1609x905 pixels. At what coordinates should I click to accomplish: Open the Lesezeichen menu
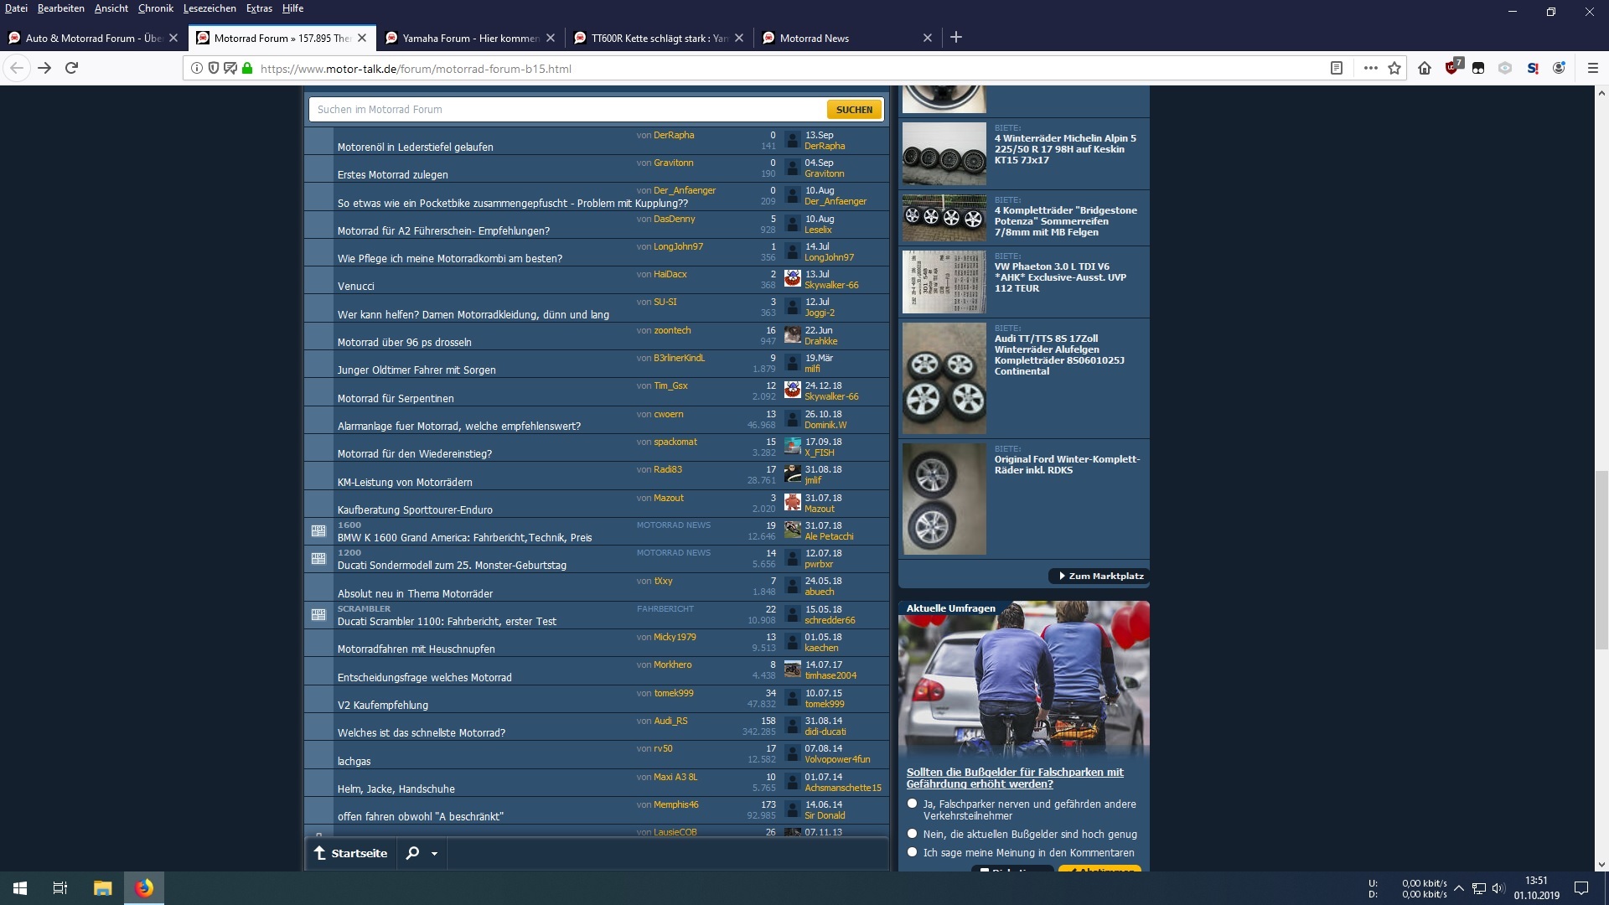click(x=210, y=8)
